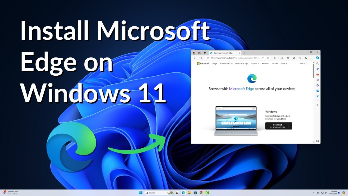348x196 pixels.
Task: Open the Rewards navigation link
Action: click(x=266, y=63)
